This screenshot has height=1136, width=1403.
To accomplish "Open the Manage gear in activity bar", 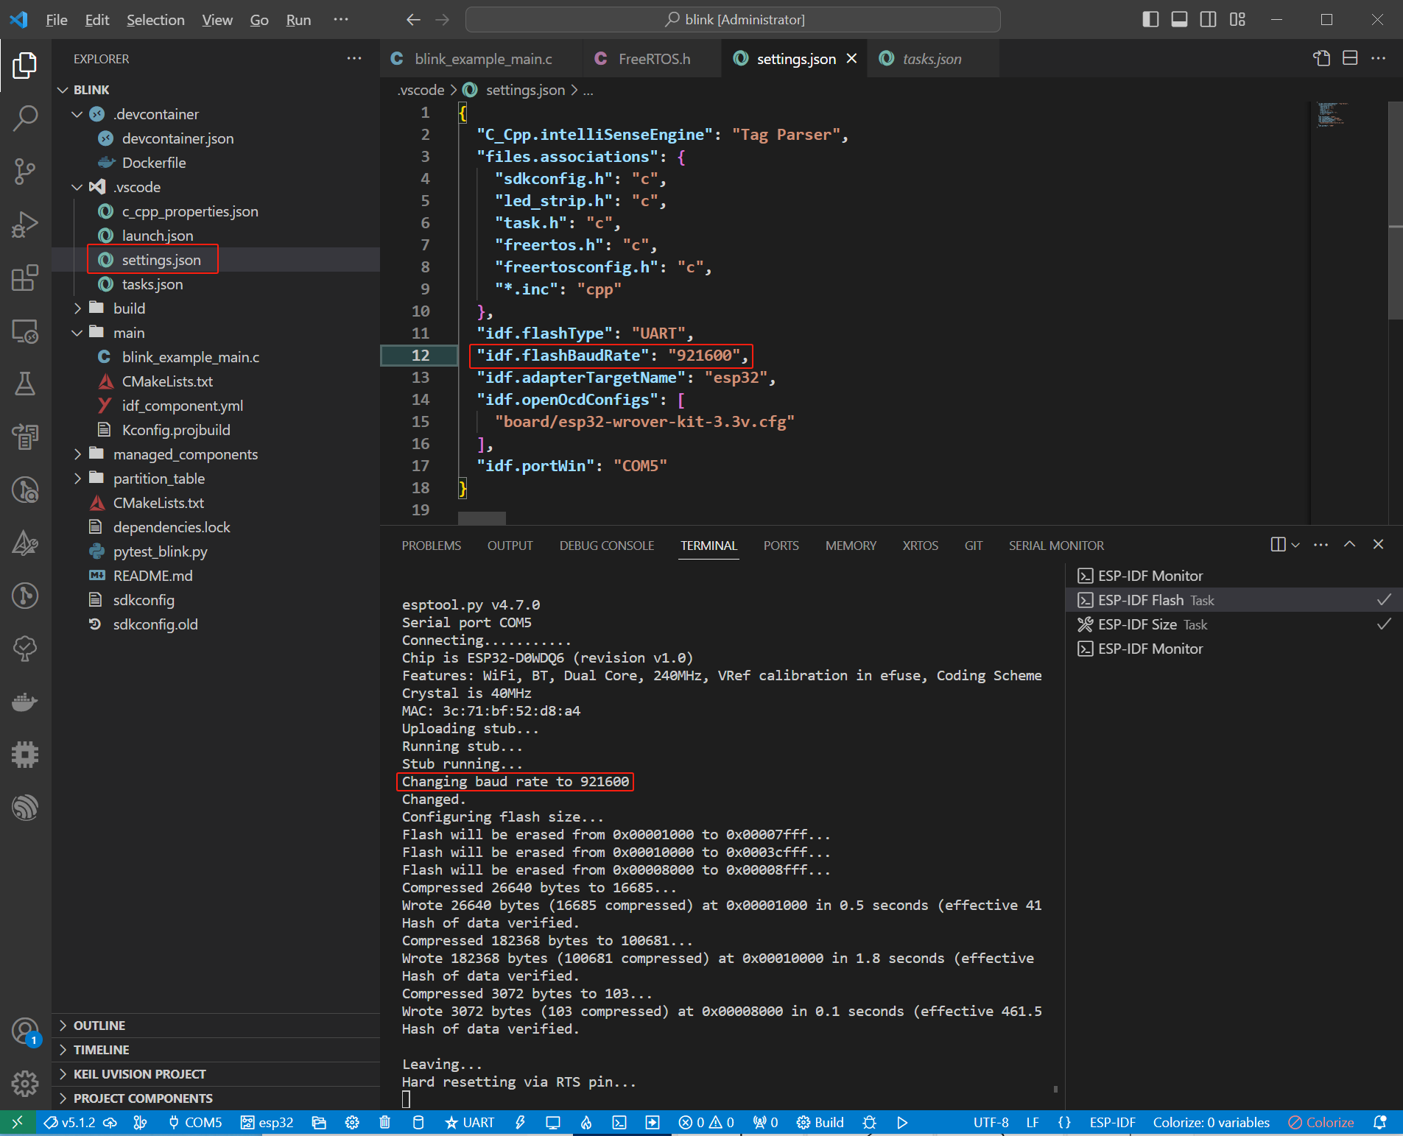I will click(x=25, y=1083).
